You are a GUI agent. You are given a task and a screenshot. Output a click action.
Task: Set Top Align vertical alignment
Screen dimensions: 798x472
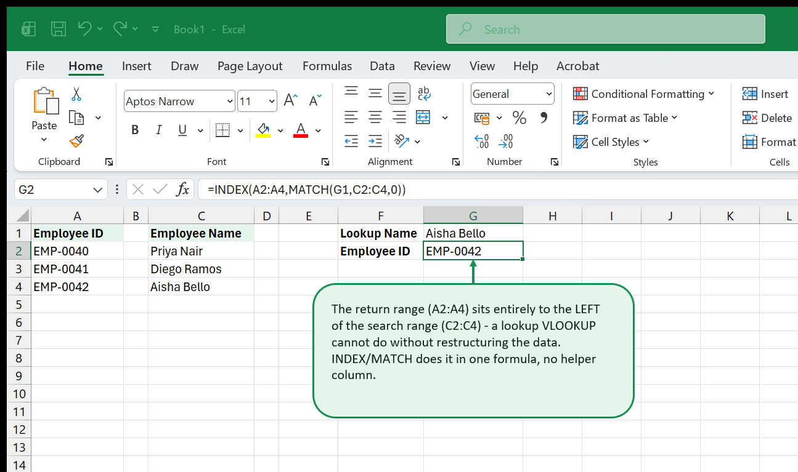(351, 93)
